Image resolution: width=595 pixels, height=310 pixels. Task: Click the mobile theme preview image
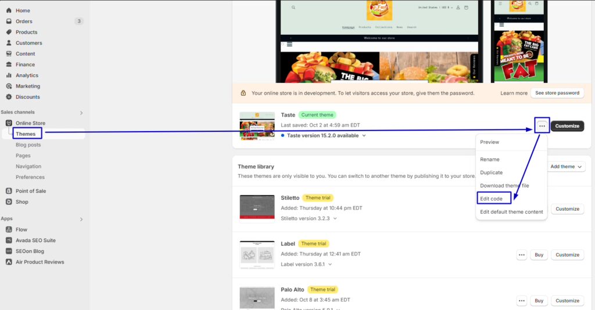pos(519,41)
